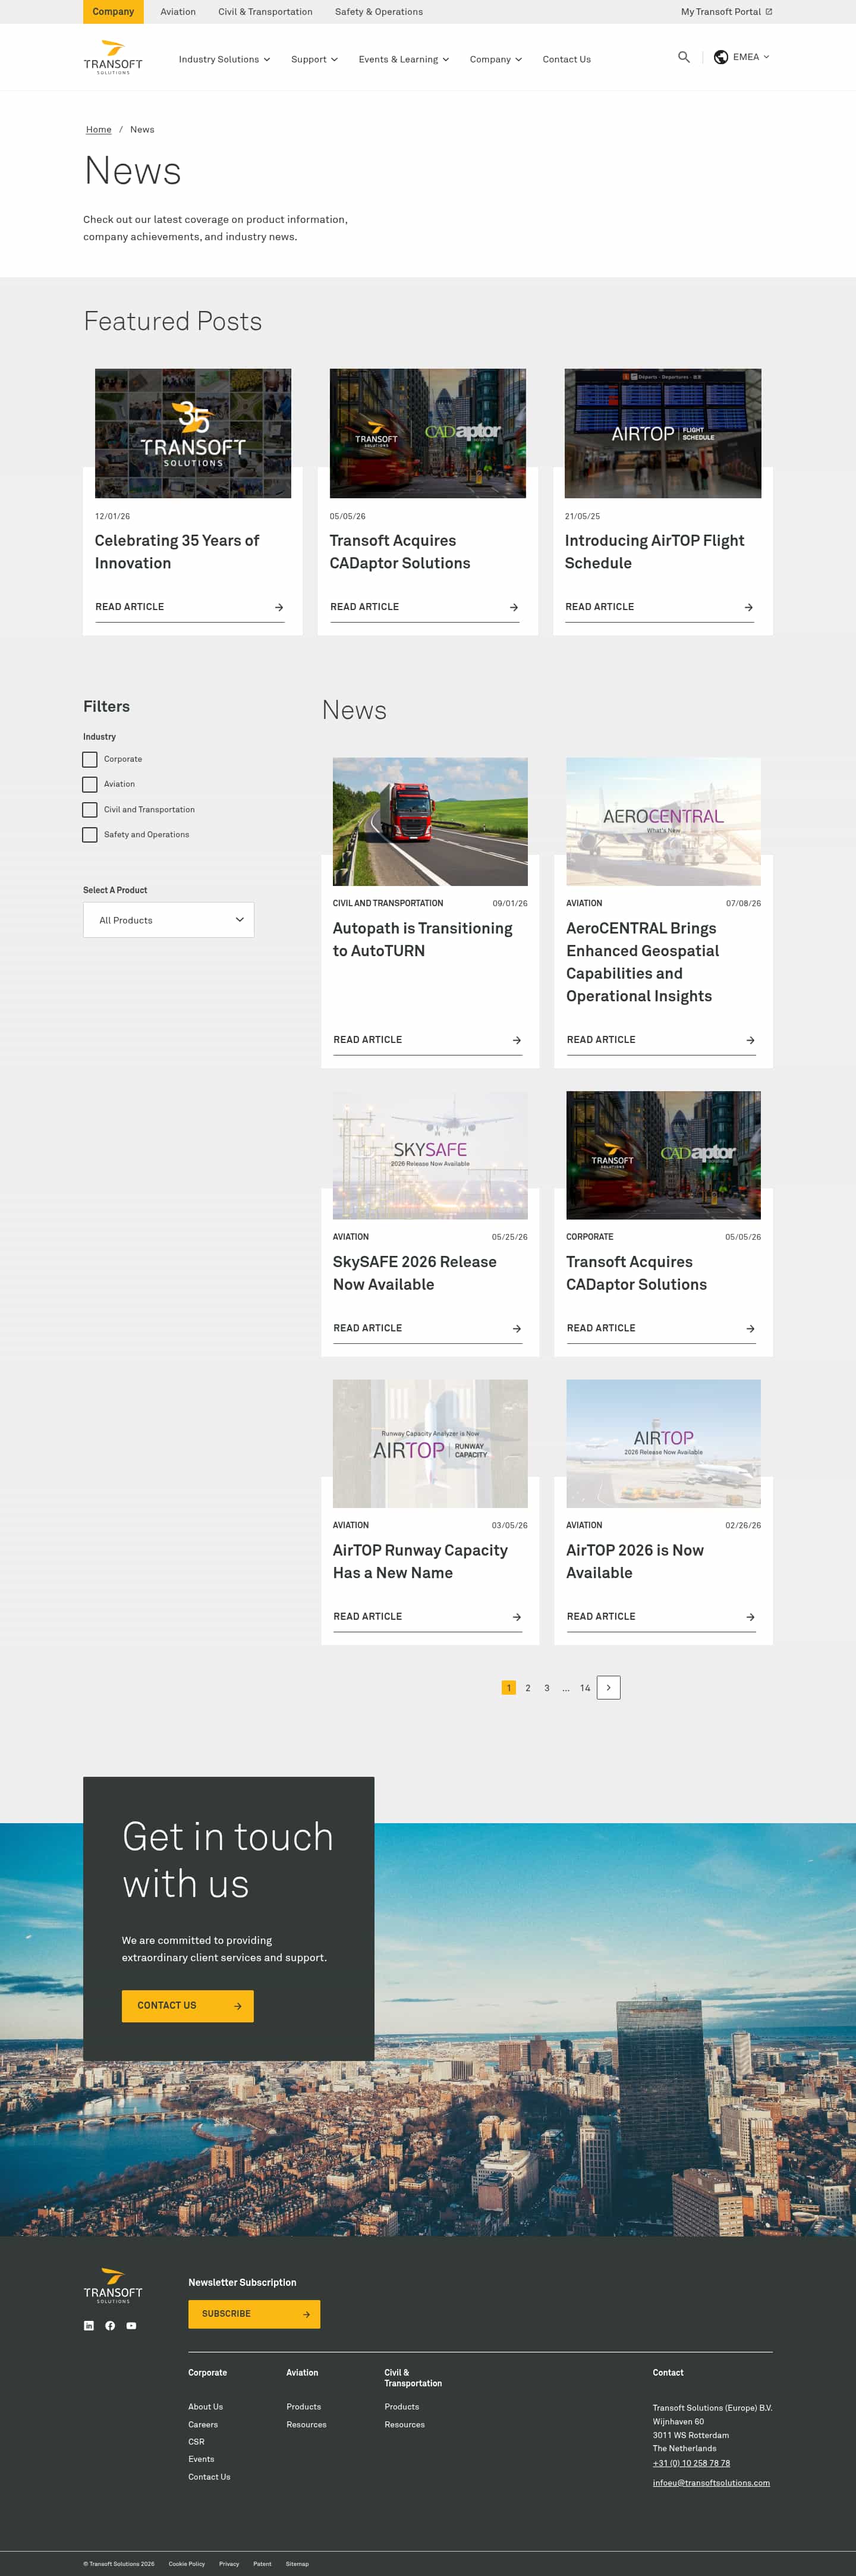
Task: Open the All Products dropdown
Action: pyautogui.click(x=168, y=920)
